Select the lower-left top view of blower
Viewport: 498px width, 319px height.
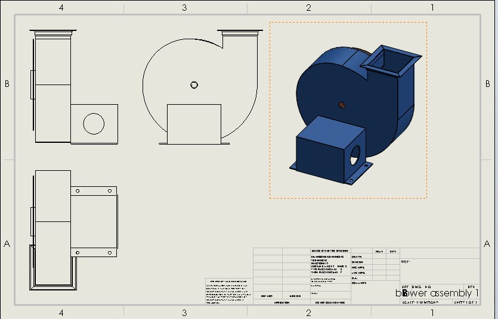pyautogui.click(x=74, y=230)
